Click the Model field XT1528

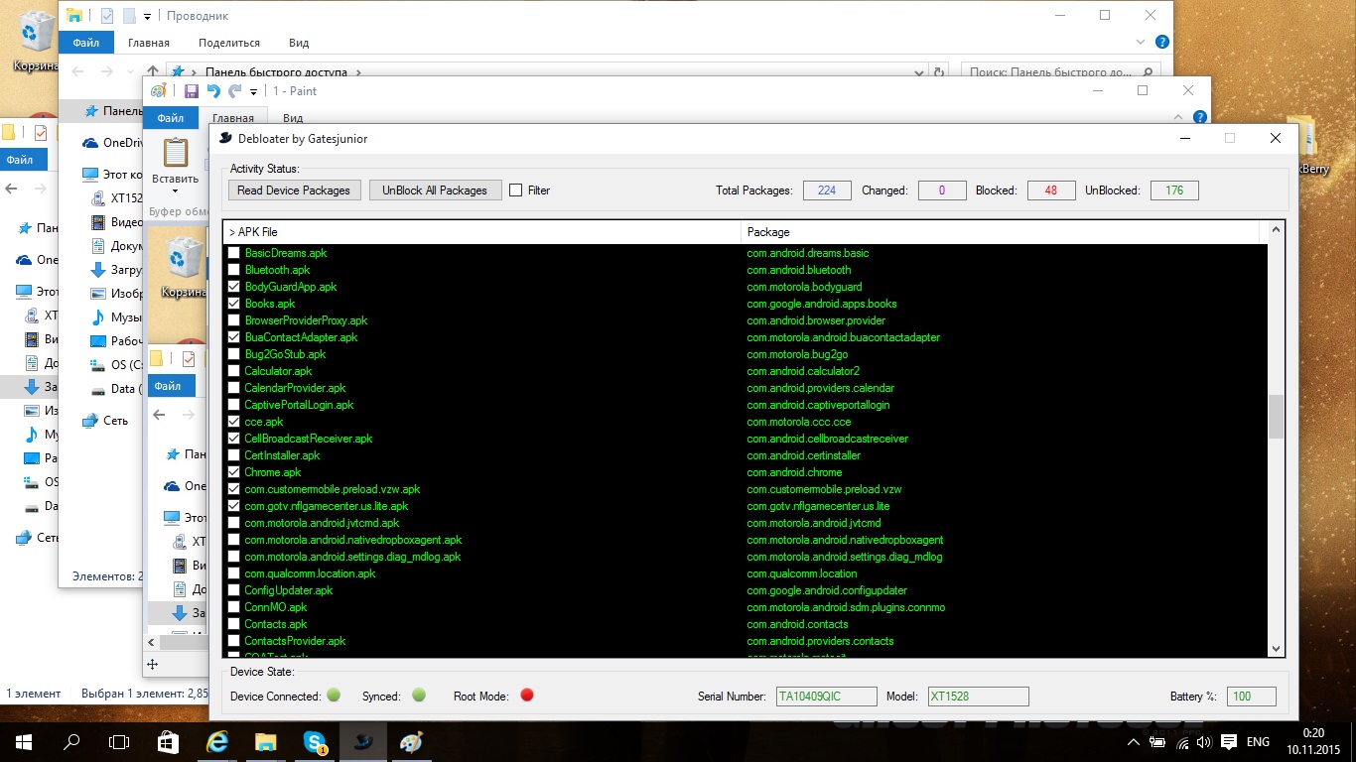[x=979, y=697]
